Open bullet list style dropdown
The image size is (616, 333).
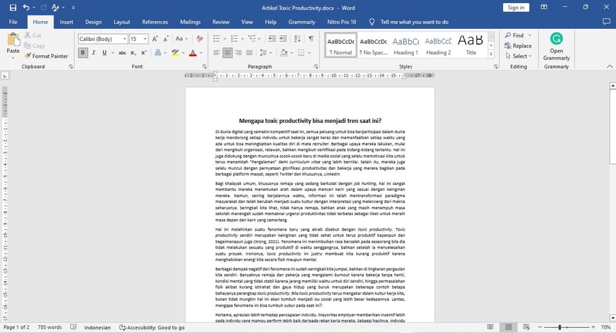tap(225, 39)
